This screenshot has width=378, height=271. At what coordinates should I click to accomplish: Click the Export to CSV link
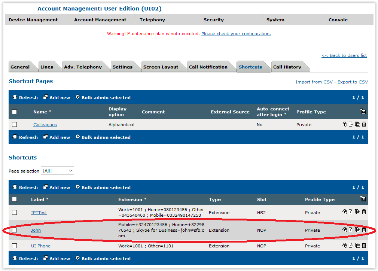353,82
